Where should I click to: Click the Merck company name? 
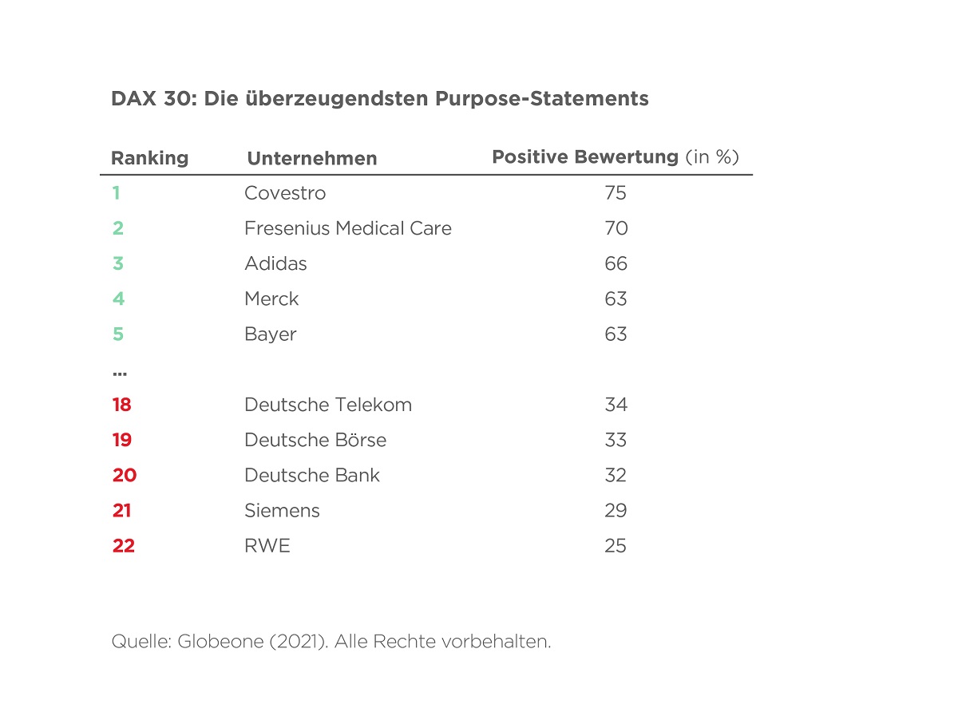271,299
